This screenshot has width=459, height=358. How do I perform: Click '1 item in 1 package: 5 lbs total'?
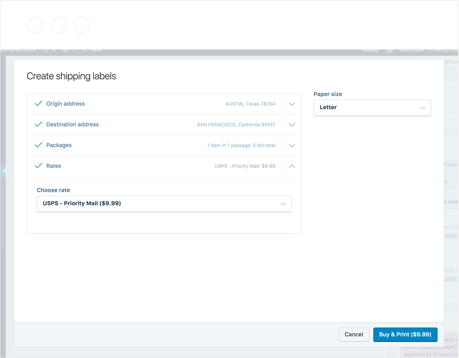pos(241,145)
